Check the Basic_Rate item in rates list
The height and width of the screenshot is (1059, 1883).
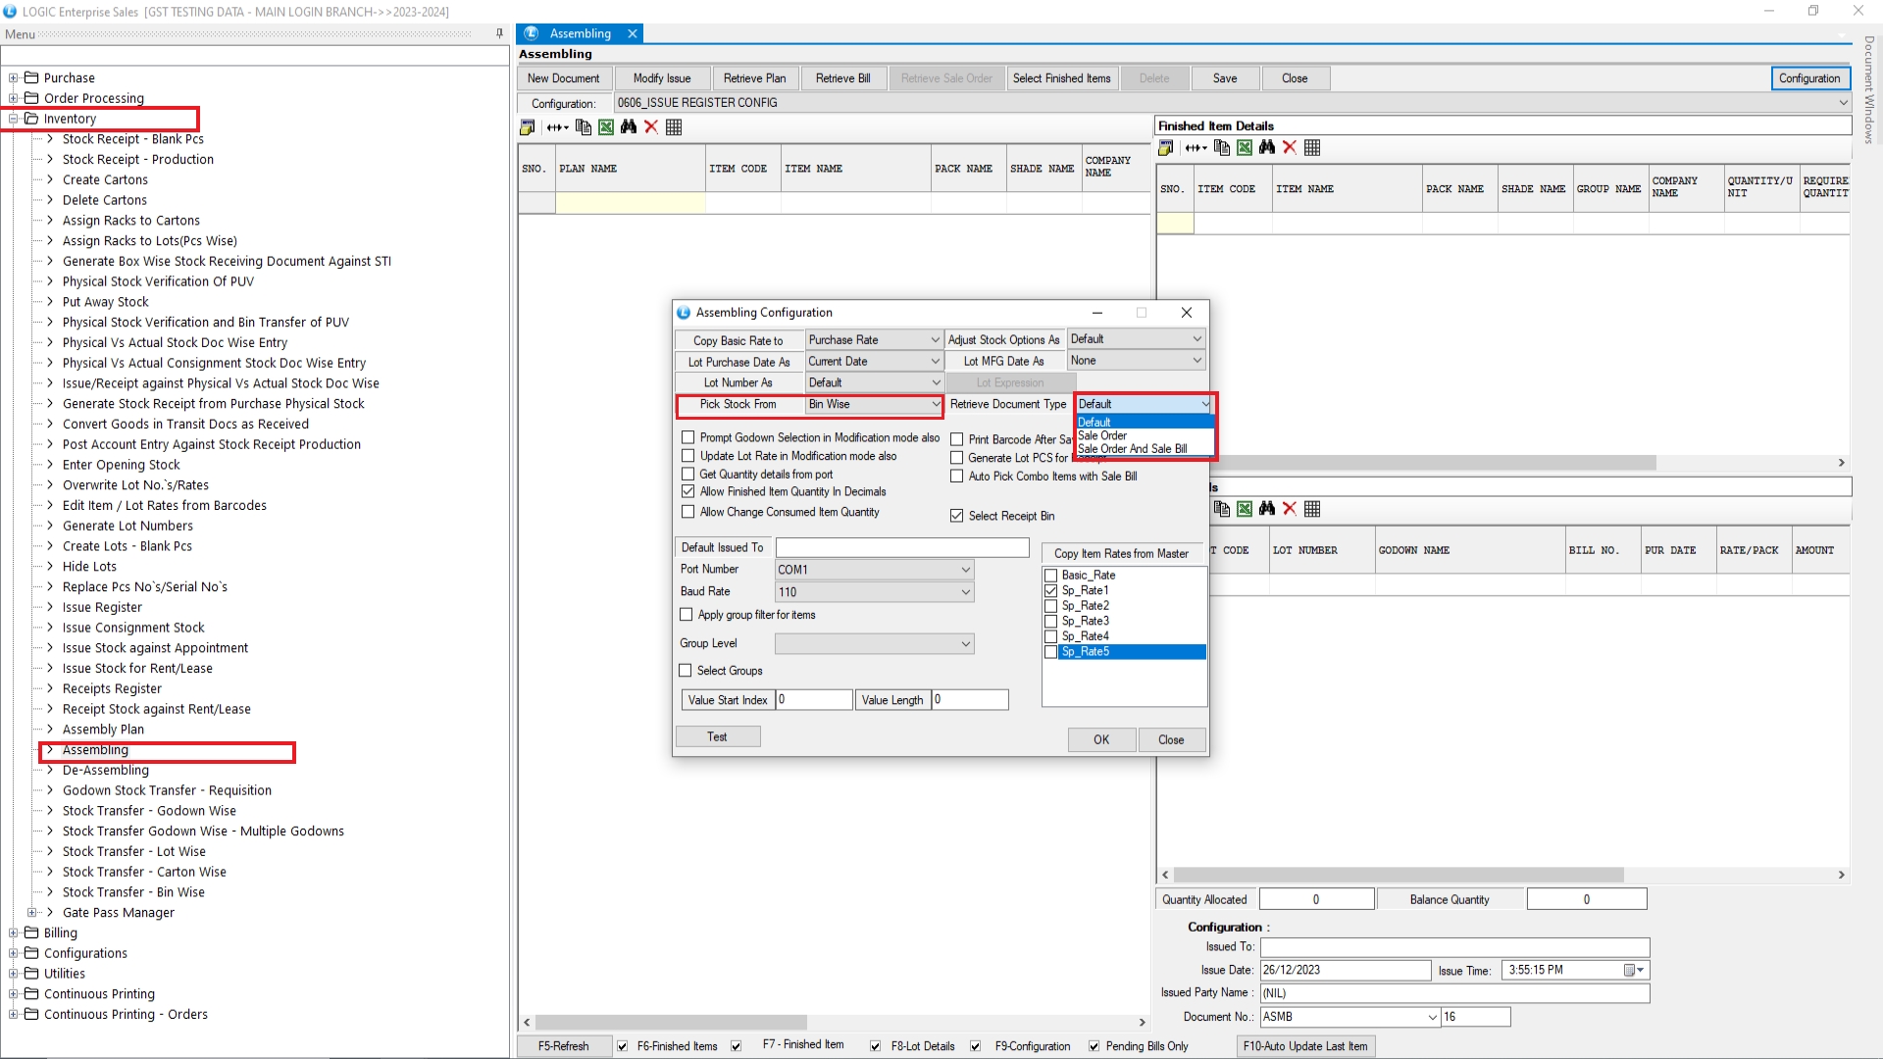(x=1051, y=576)
